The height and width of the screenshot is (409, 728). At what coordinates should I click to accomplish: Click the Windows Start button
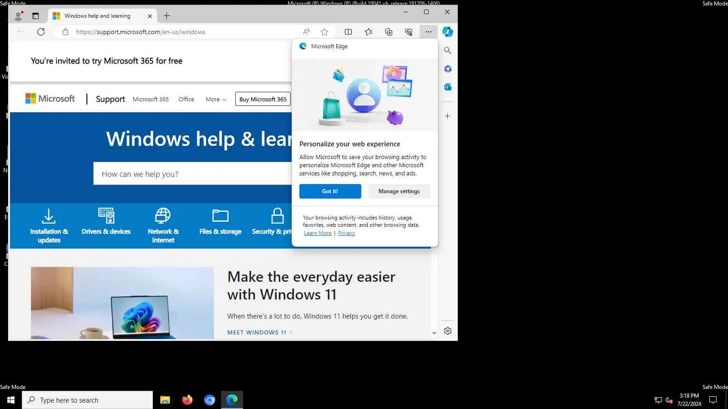[11, 400]
